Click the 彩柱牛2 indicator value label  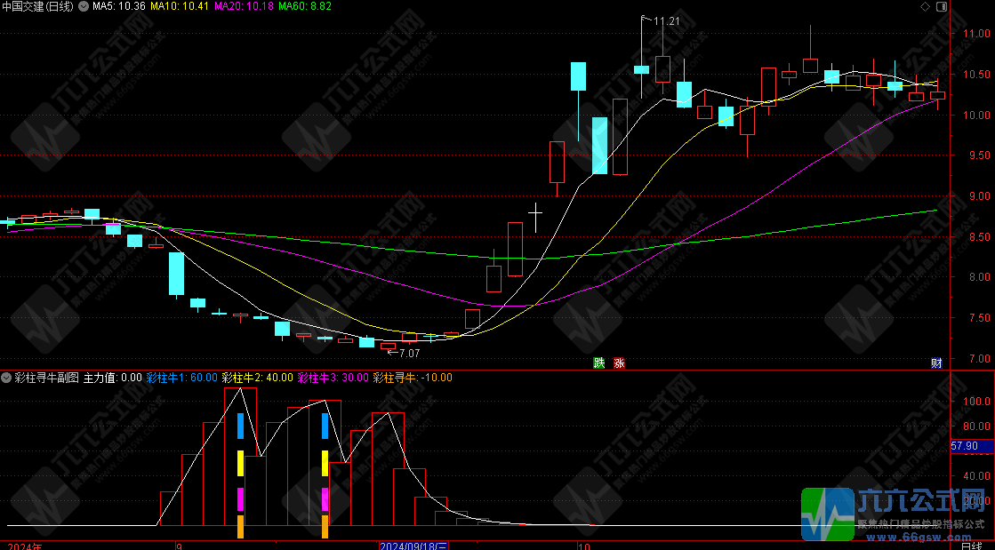coord(257,378)
